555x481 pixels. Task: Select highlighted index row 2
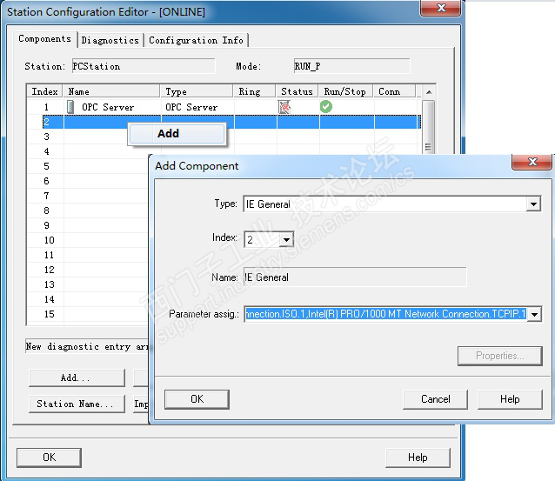pos(231,122)
